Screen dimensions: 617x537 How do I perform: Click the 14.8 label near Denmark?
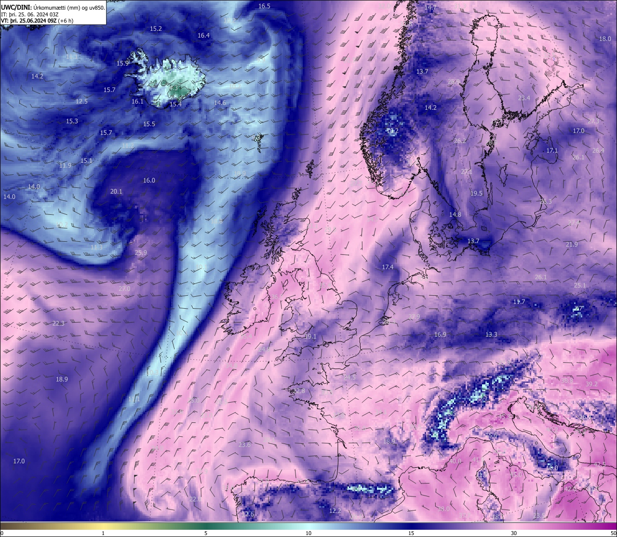pos(455,215)
